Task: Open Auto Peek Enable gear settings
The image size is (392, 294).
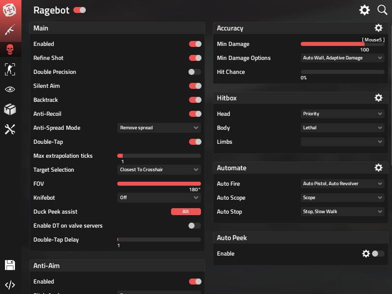Action: click(x=366, y=254)
